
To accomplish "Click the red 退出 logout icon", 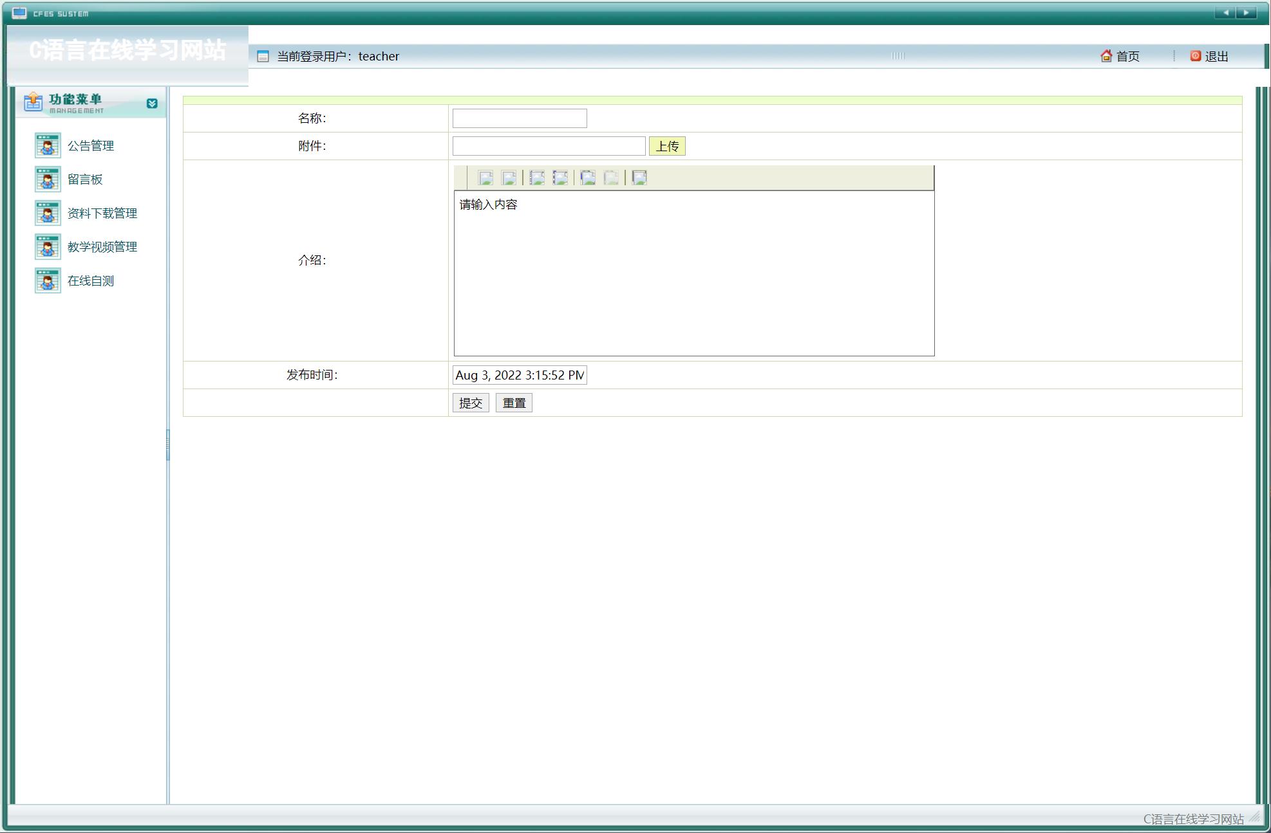I will click(1194, 55).
